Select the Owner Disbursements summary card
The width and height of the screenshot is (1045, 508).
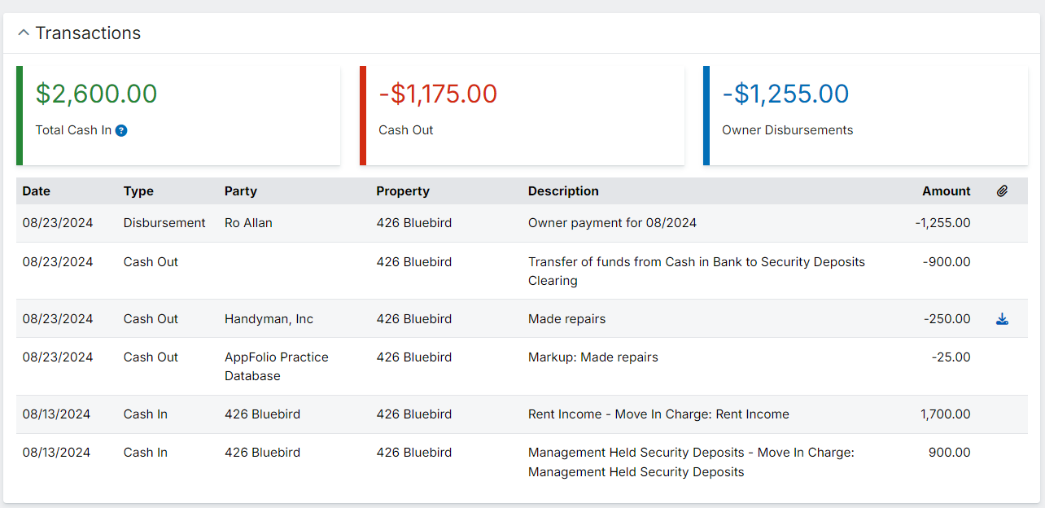click(x=865, y=116)
